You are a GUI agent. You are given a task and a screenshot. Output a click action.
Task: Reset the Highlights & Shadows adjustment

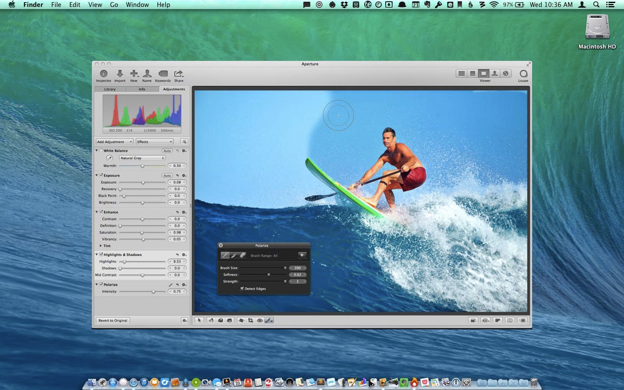tap(177, 255)
